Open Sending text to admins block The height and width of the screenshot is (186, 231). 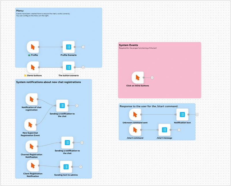tap(66, 166)
